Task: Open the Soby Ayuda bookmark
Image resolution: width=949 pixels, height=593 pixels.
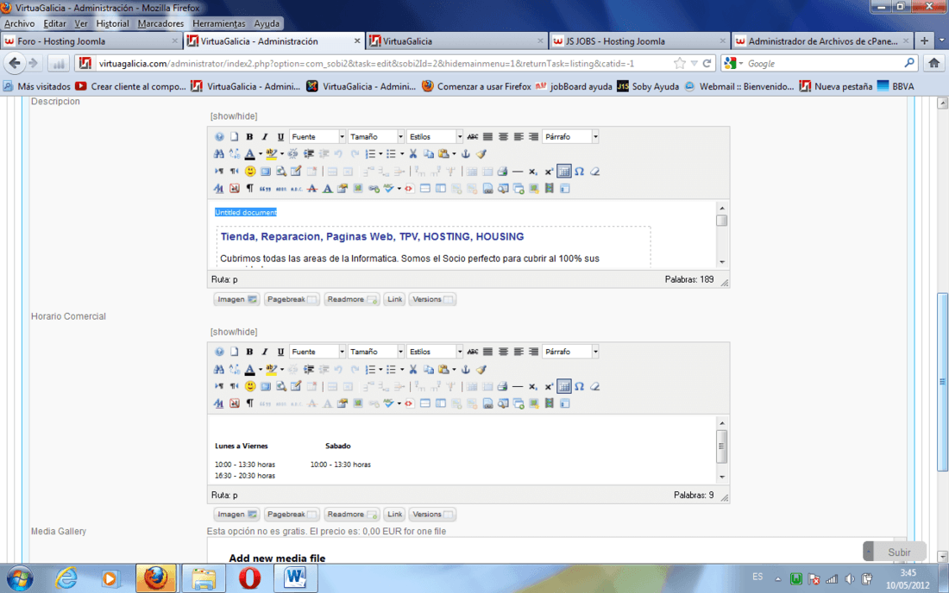Action: 648,86
